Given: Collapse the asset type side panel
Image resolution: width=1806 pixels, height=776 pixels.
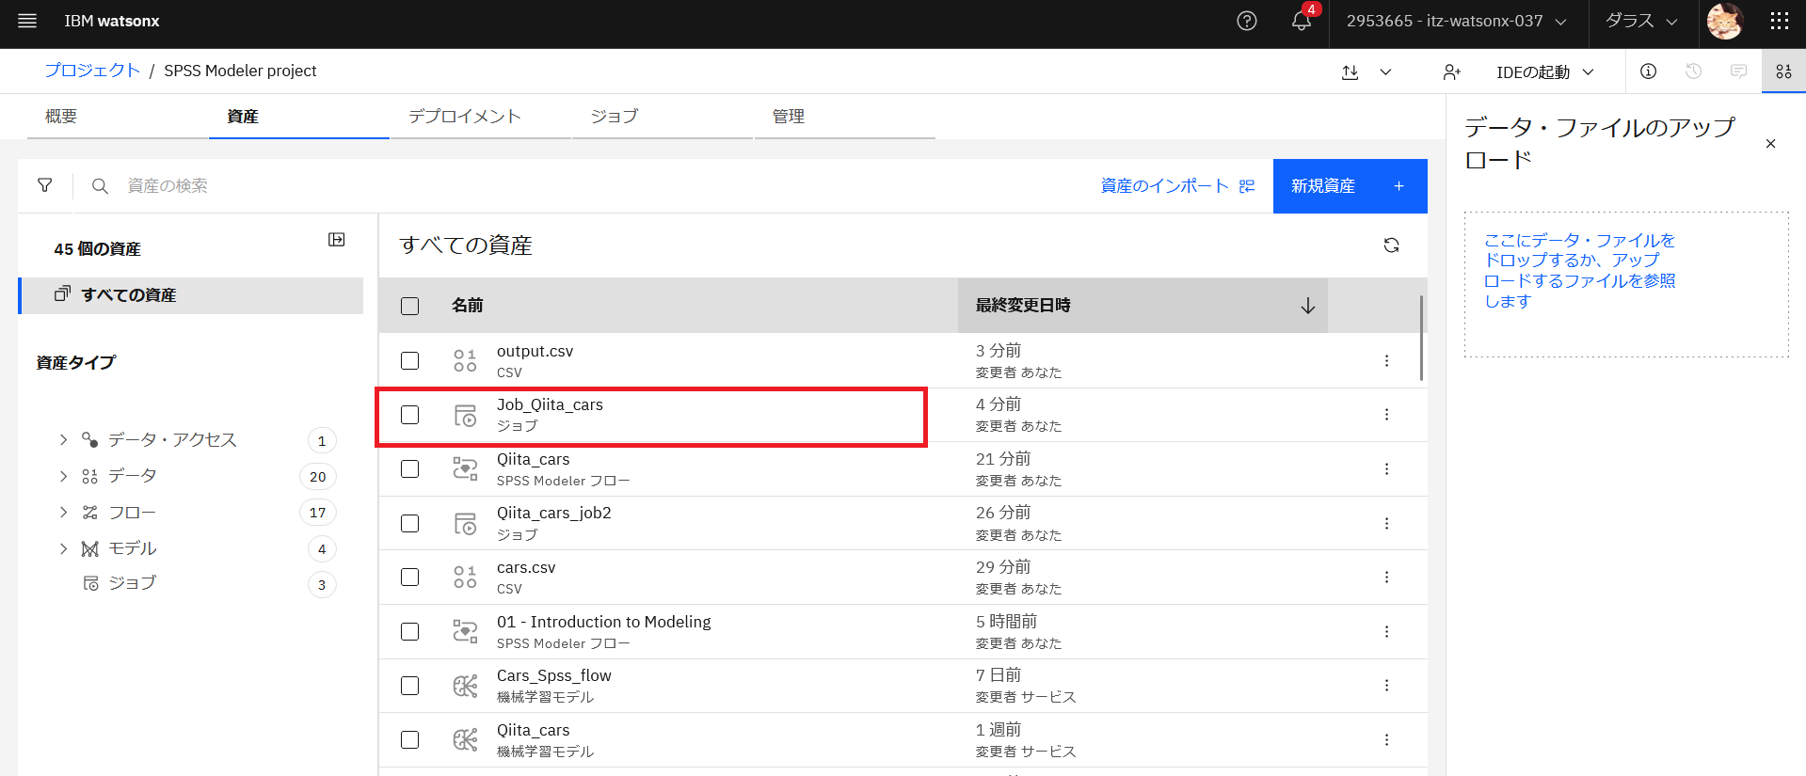Looking at the screenshot, I should (x=336, y=240).
